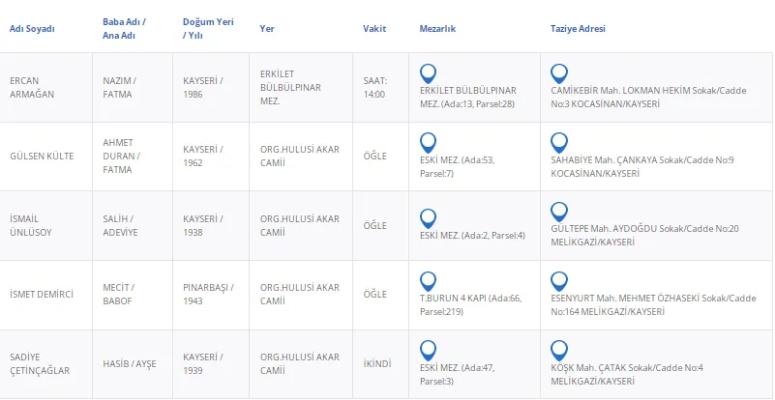Click map pin for Camikebir condolence address
The height and width of the screenshot is (400, 775).
tap(558, 72)
